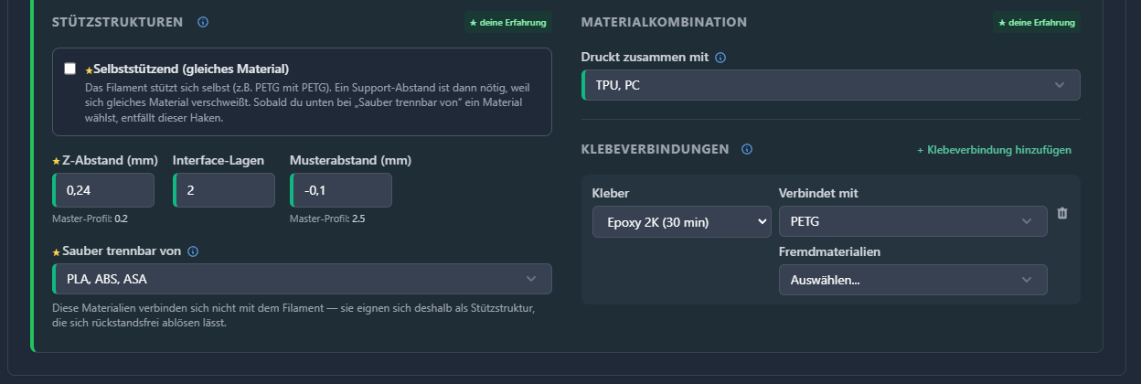Delete the Epoxy 2K adhesive connection (trash icon)
This screenshot has width=1141, height=384.
coord(1062,213)
